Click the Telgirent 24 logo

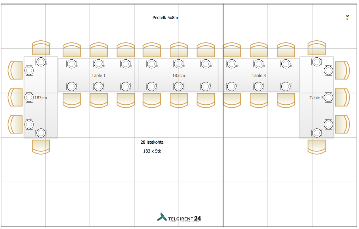point(179,218)
